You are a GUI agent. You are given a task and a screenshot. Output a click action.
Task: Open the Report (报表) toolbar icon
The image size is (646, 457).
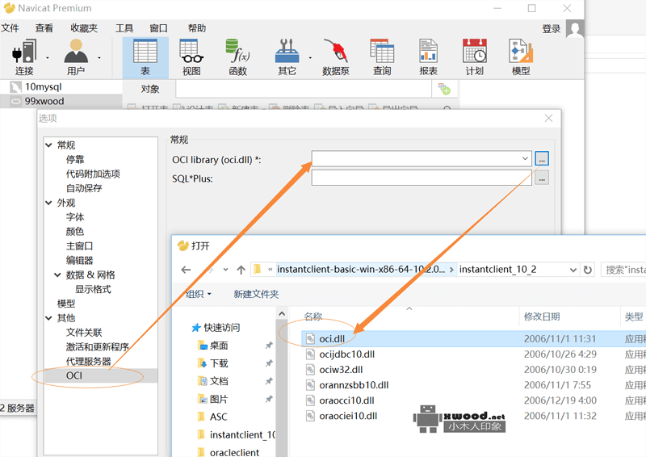pos(428,57)
